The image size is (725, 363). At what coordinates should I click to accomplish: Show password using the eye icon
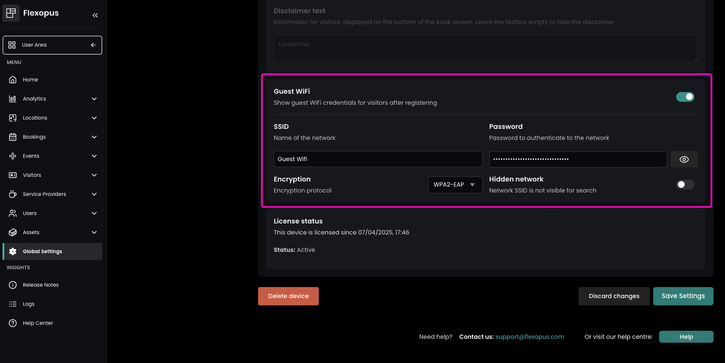click(684, 159)
